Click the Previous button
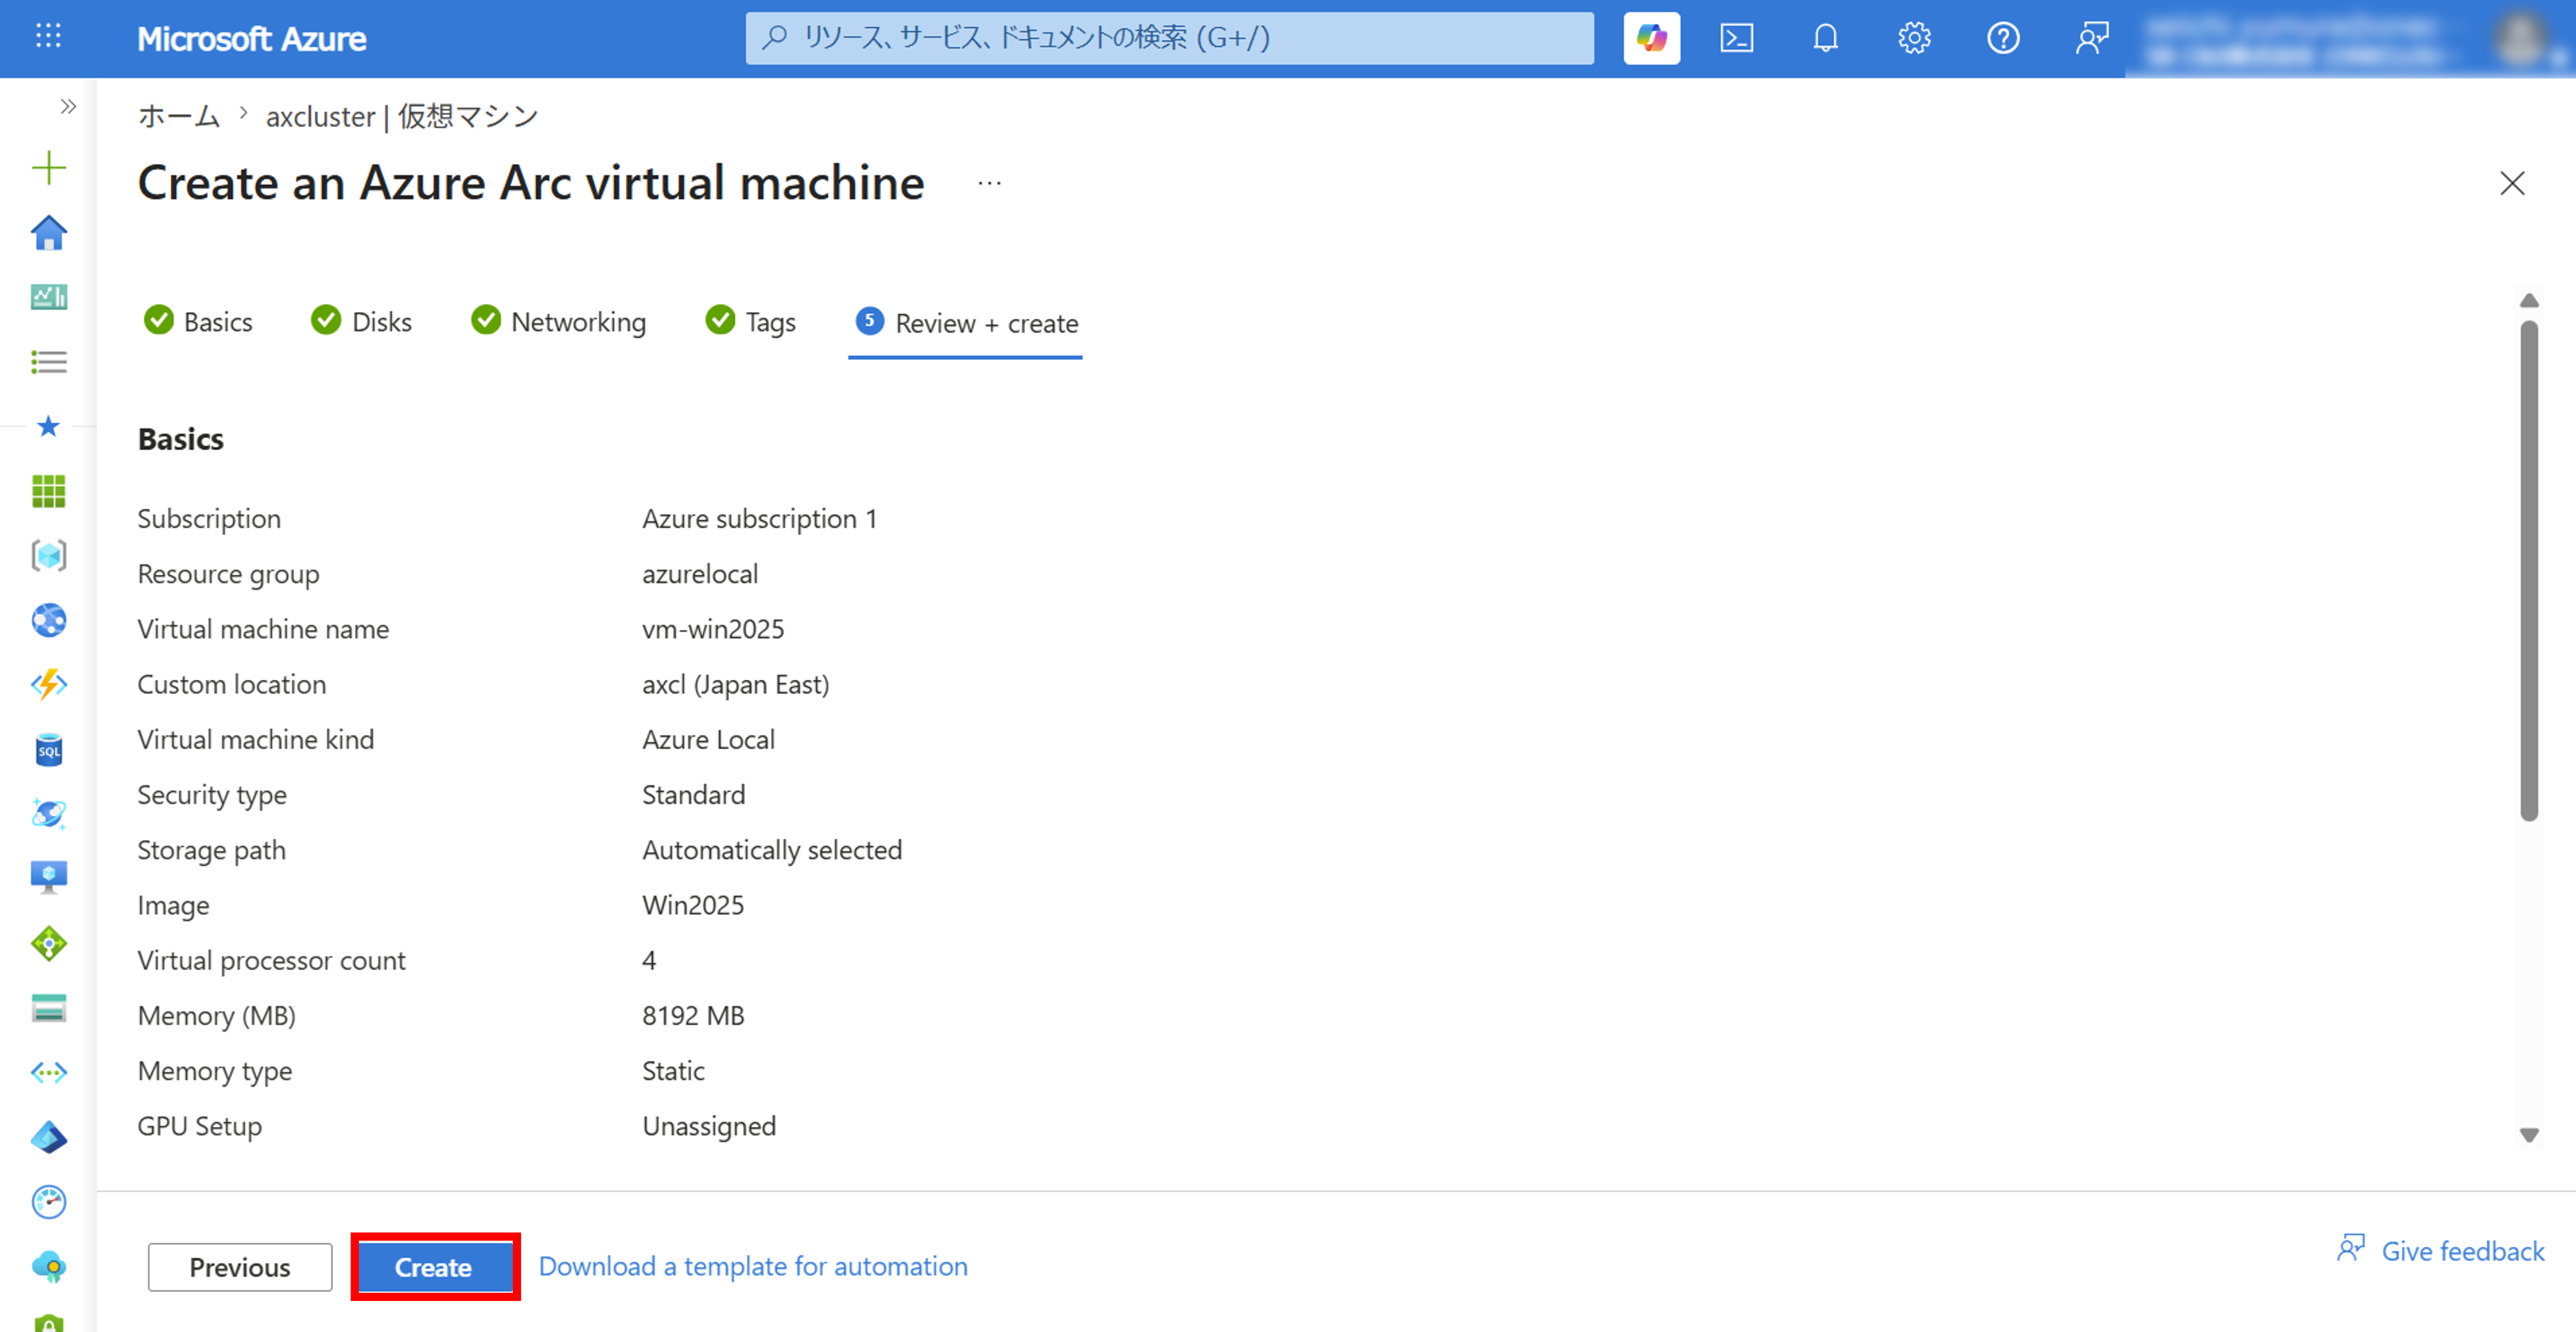The image size is (2576, 1332). pos(240,1267)
